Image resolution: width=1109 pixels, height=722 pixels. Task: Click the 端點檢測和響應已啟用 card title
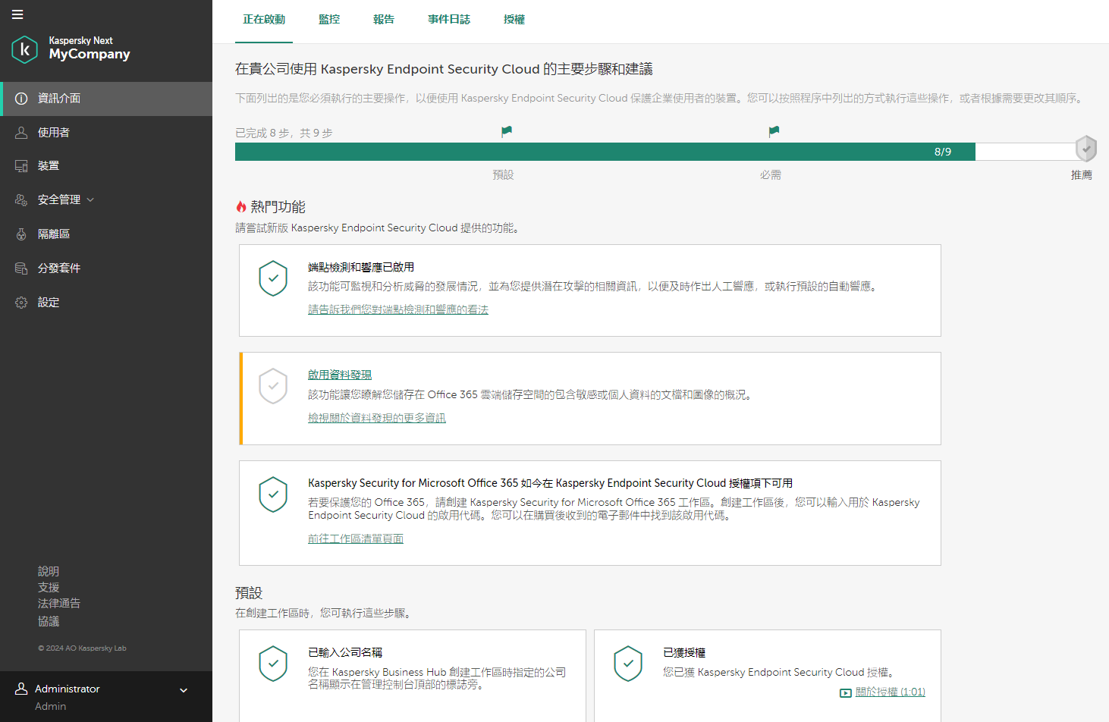(x=361, y=267)
